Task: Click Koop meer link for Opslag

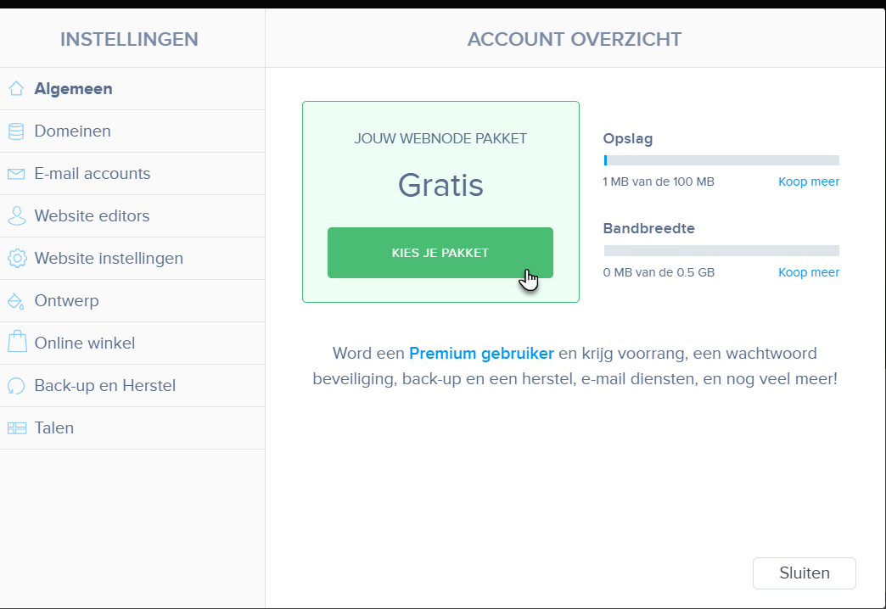Action: click(x=809, y=182)
